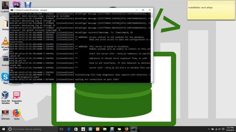The height and width of the screenshot is (132, 236).
Task: Open the volume control in tray
Action: [219, 129]
